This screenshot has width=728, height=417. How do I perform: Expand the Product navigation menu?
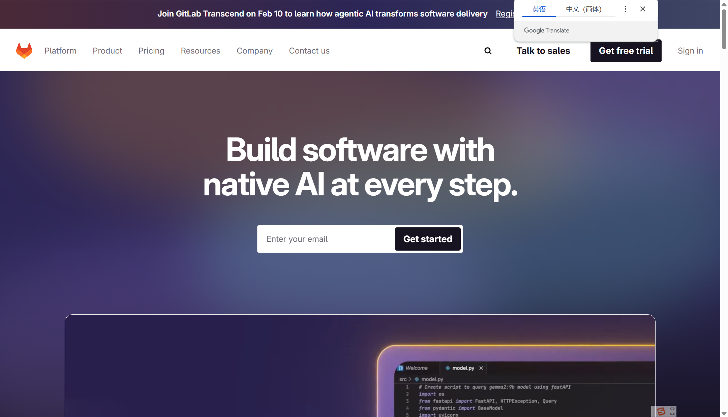coord(107,51)
